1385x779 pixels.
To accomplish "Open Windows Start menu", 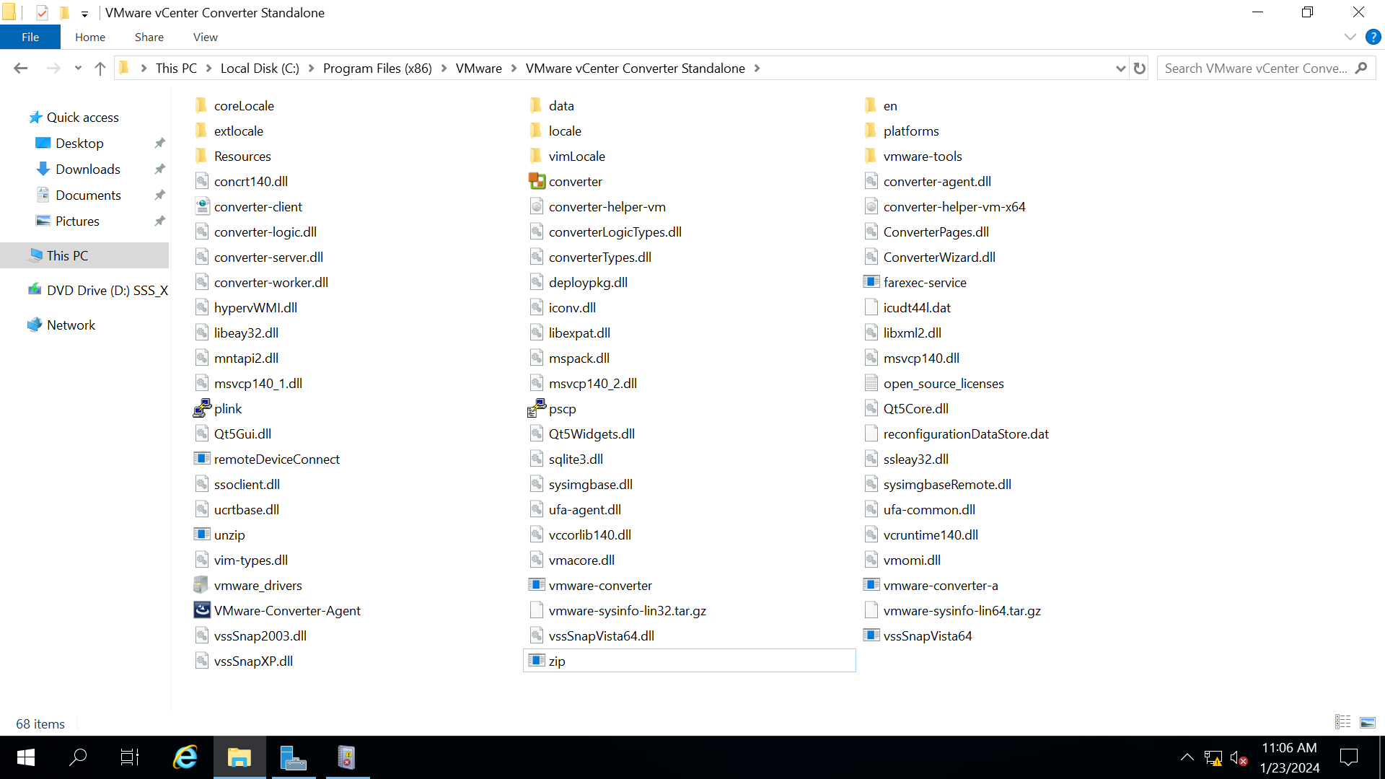I will pyautogui.click(x=26, y=757).
